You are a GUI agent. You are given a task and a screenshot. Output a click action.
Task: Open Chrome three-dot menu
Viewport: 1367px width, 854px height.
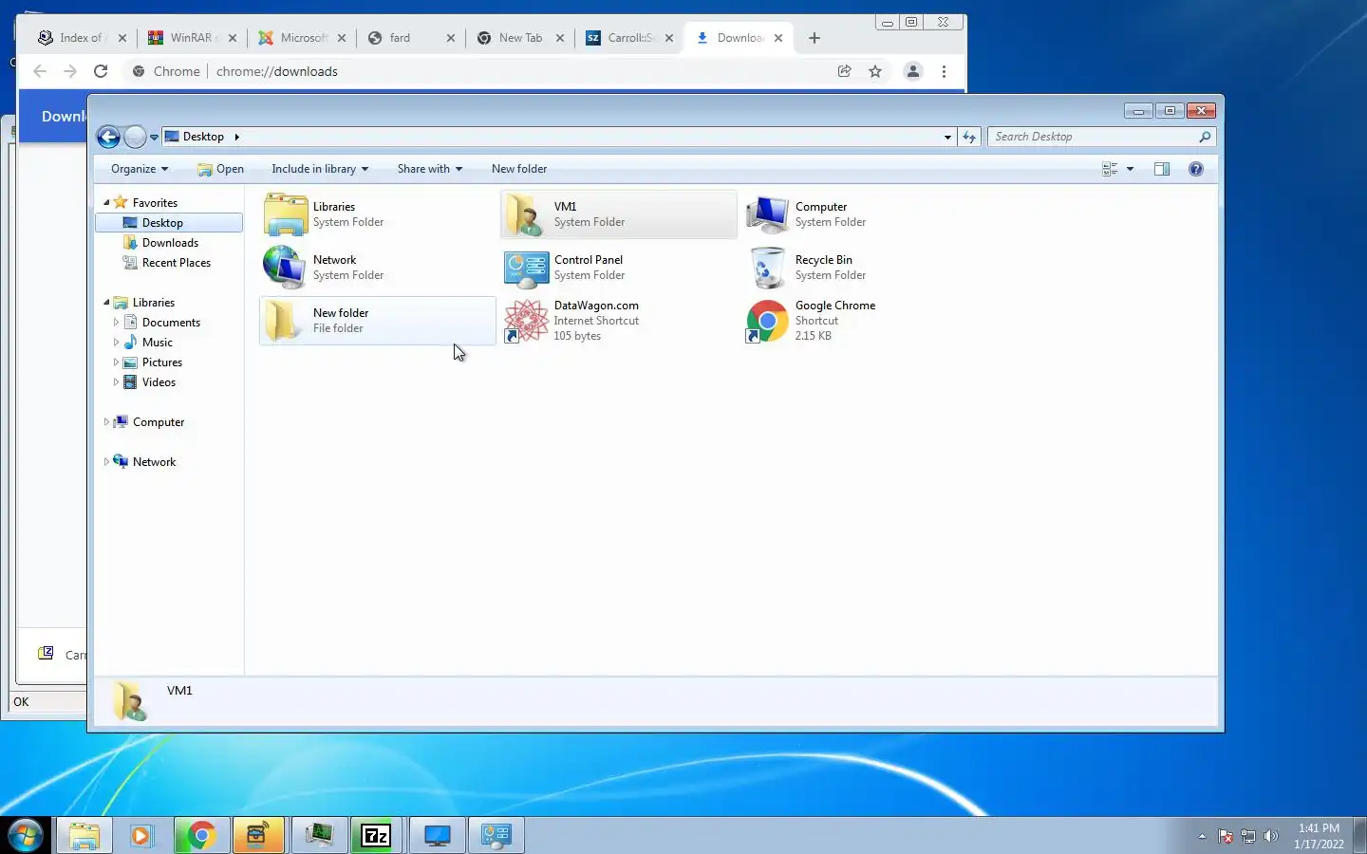coord(944,71)
